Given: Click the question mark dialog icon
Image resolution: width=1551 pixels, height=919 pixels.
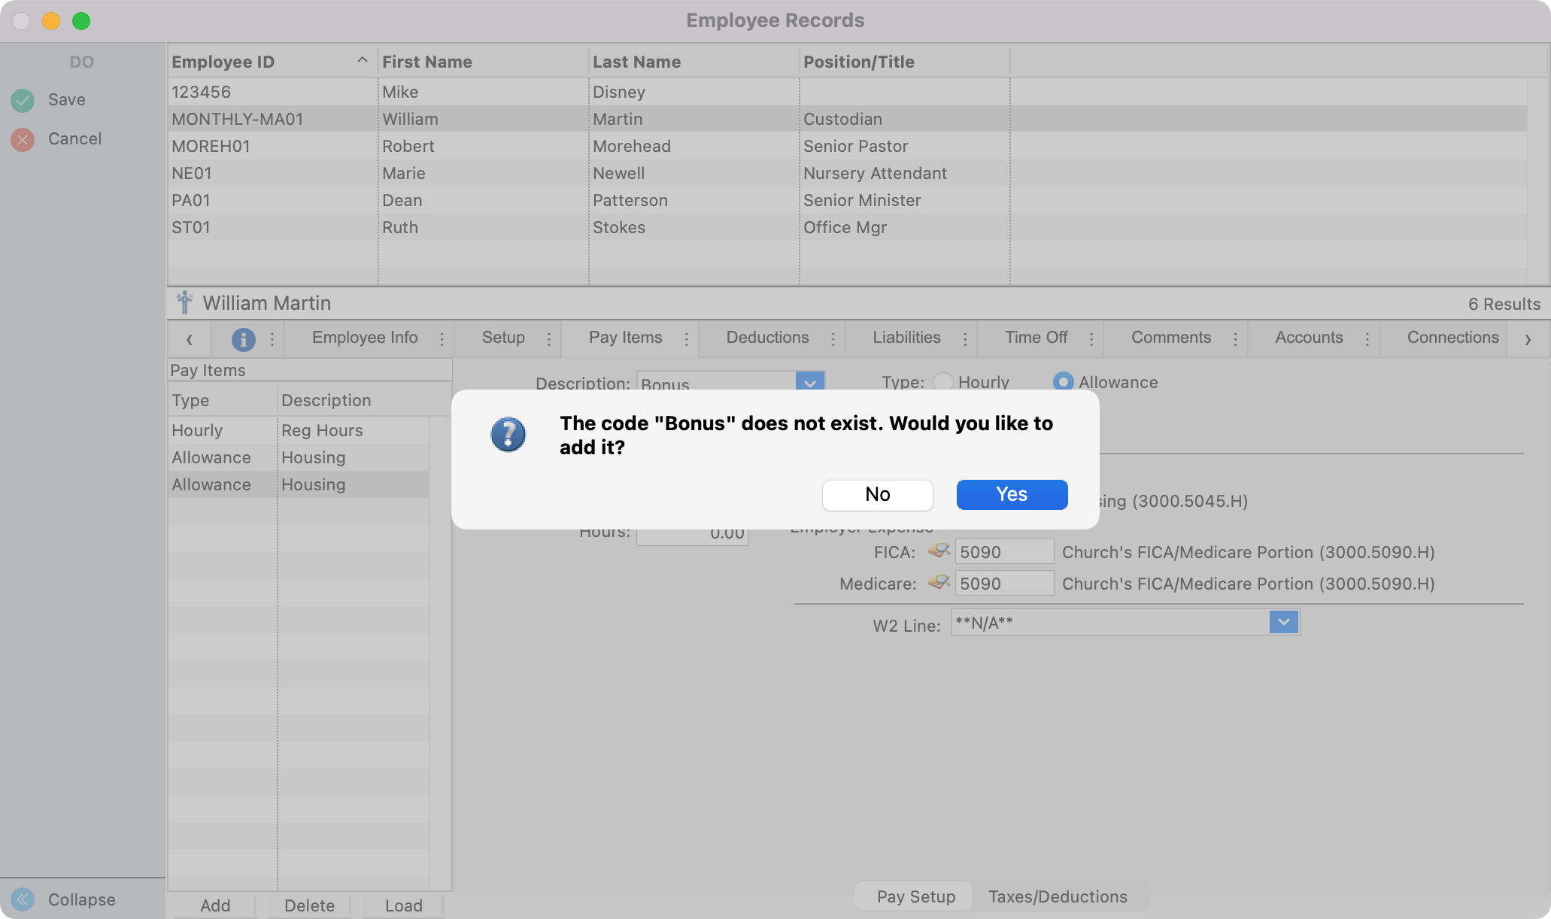Looking at the screenshot, I should pyautogui.click(x=508, y=435).
